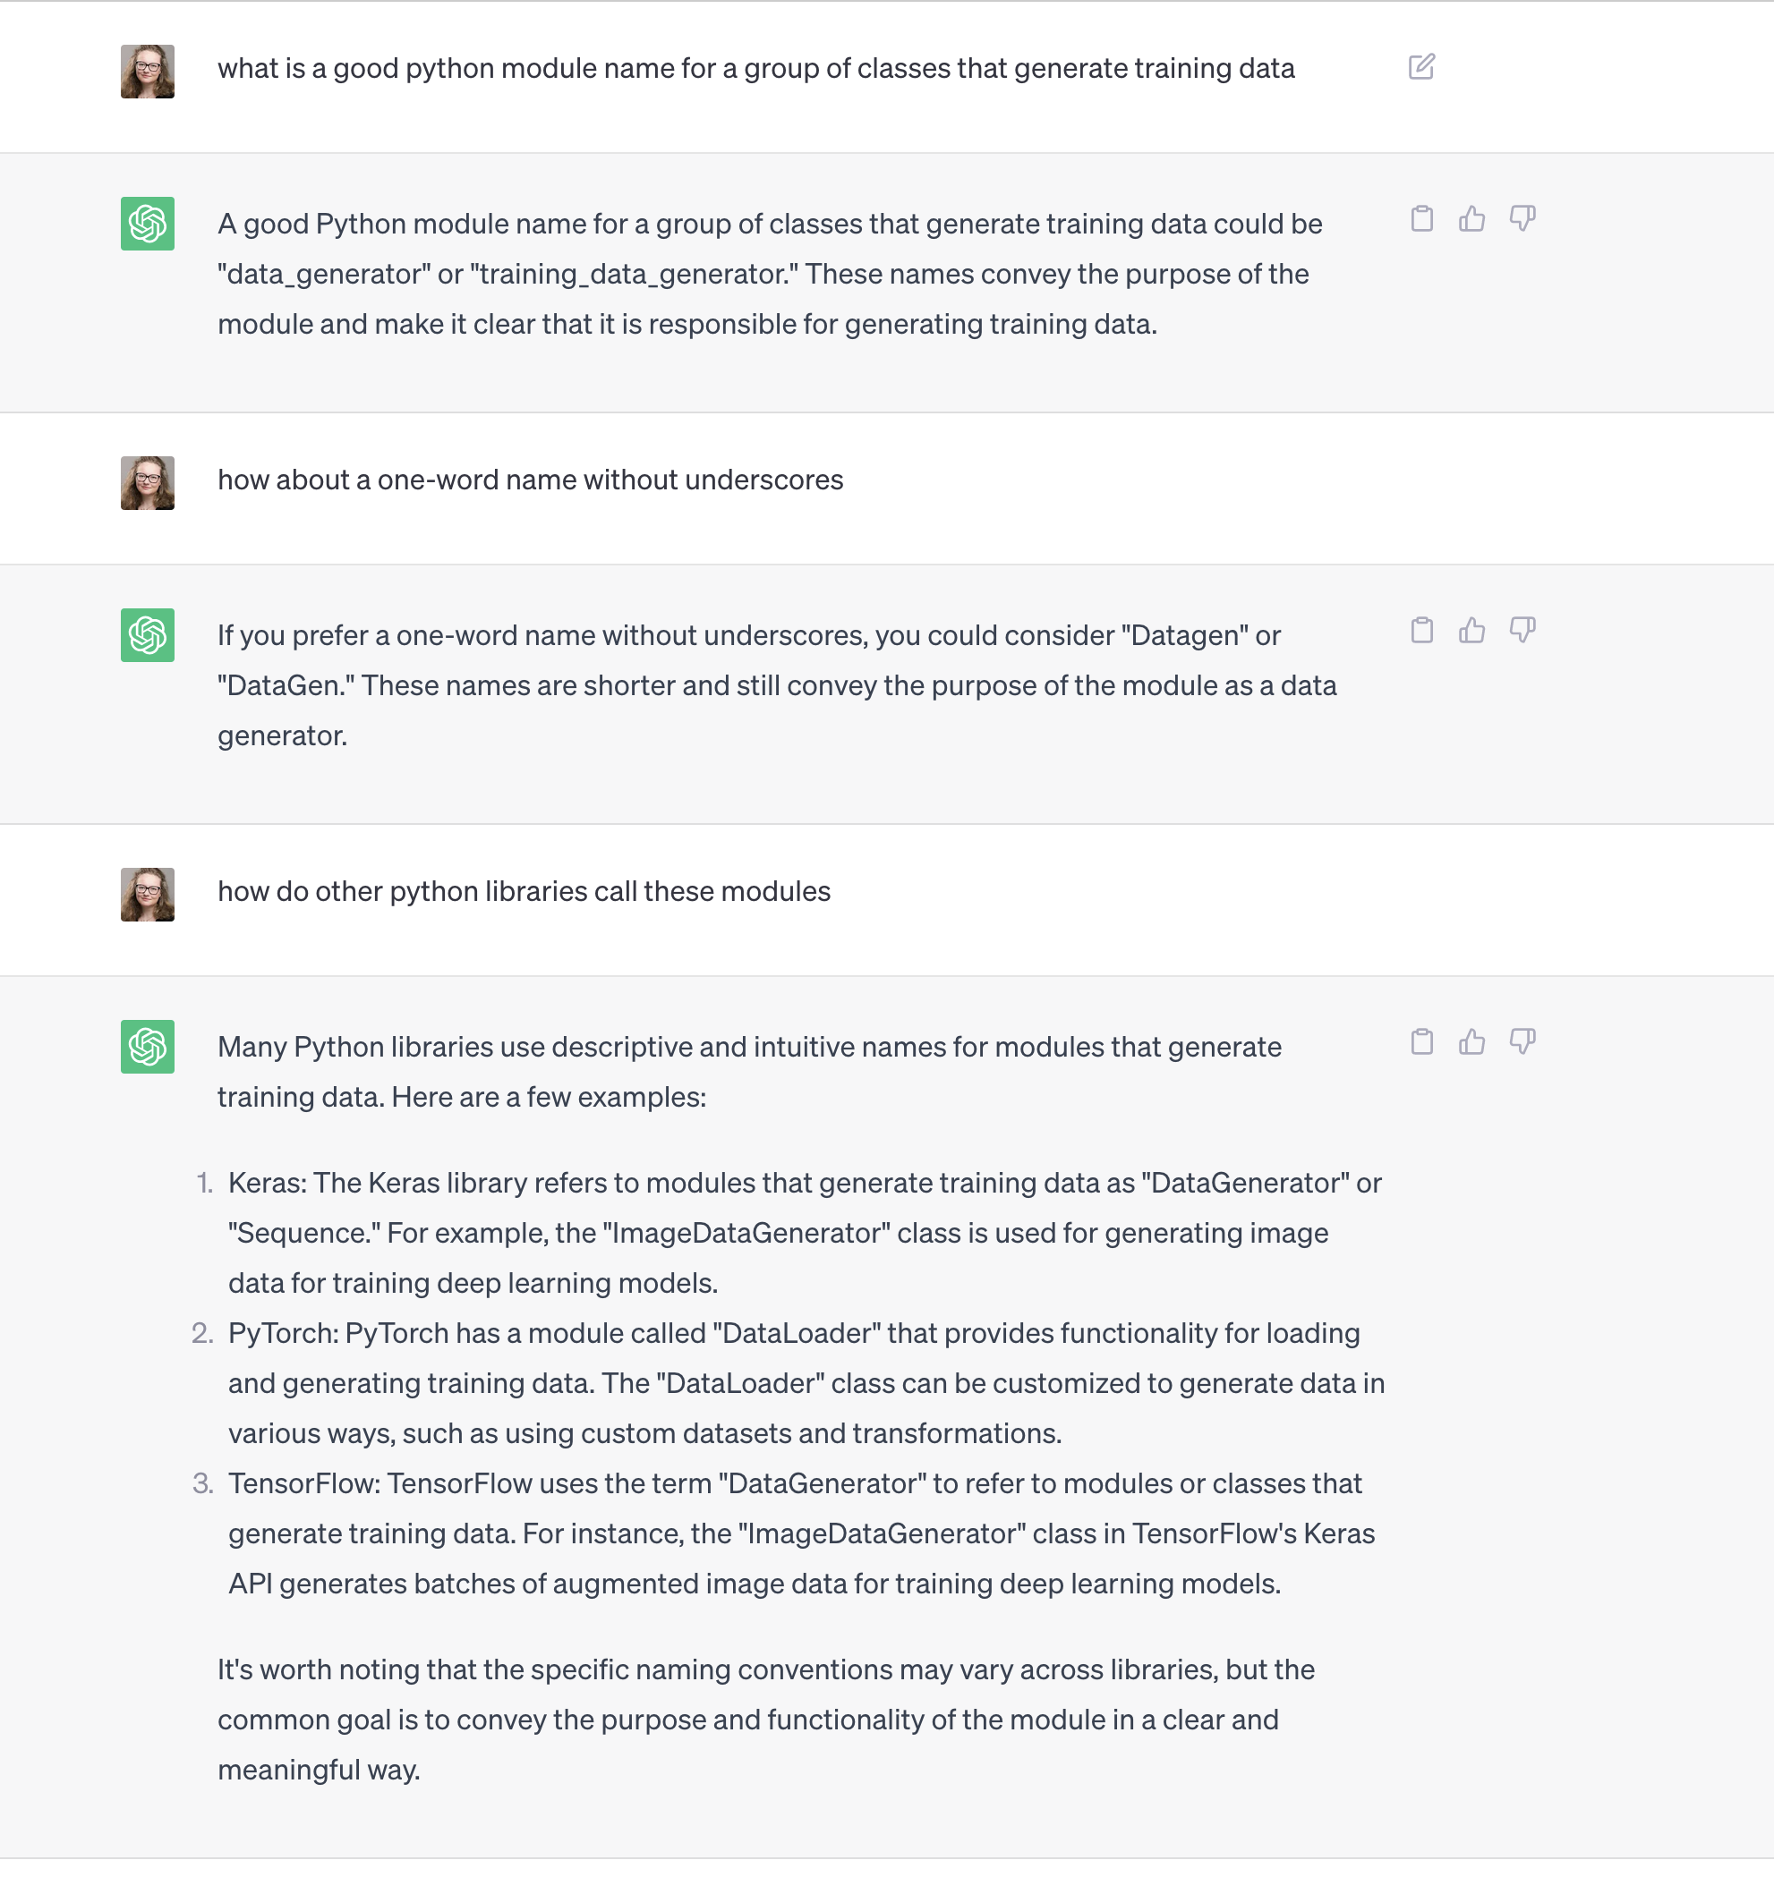Click user avatar beside first question

click(148, 72)
